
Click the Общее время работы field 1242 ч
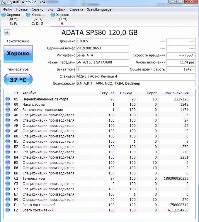(181, 69)
